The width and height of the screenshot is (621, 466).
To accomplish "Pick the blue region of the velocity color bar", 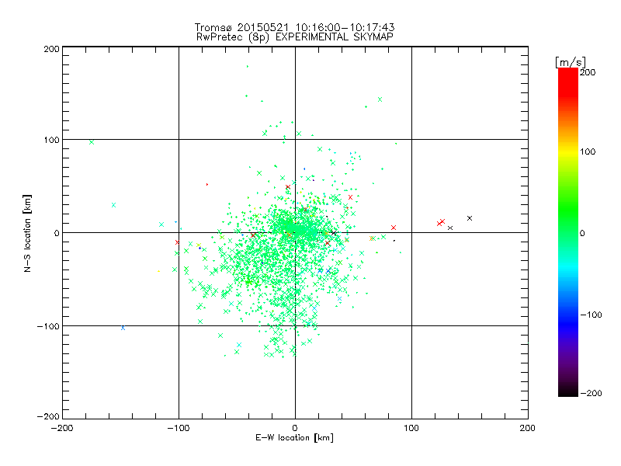I will pos(568,317).
